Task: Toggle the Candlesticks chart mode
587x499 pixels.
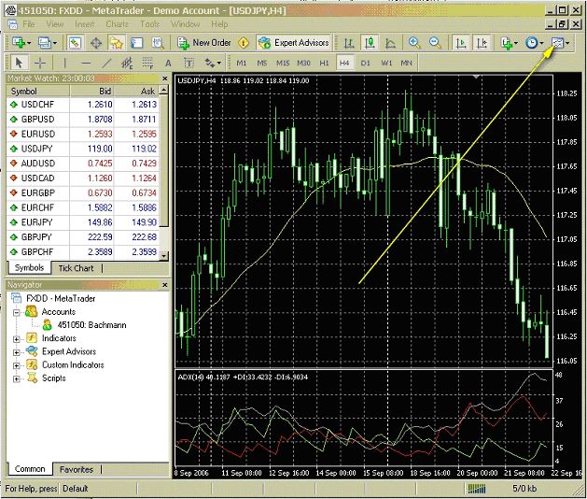Action: 370,43
